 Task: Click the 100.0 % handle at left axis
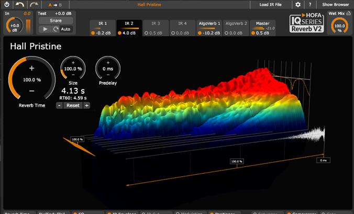point(77,139)
